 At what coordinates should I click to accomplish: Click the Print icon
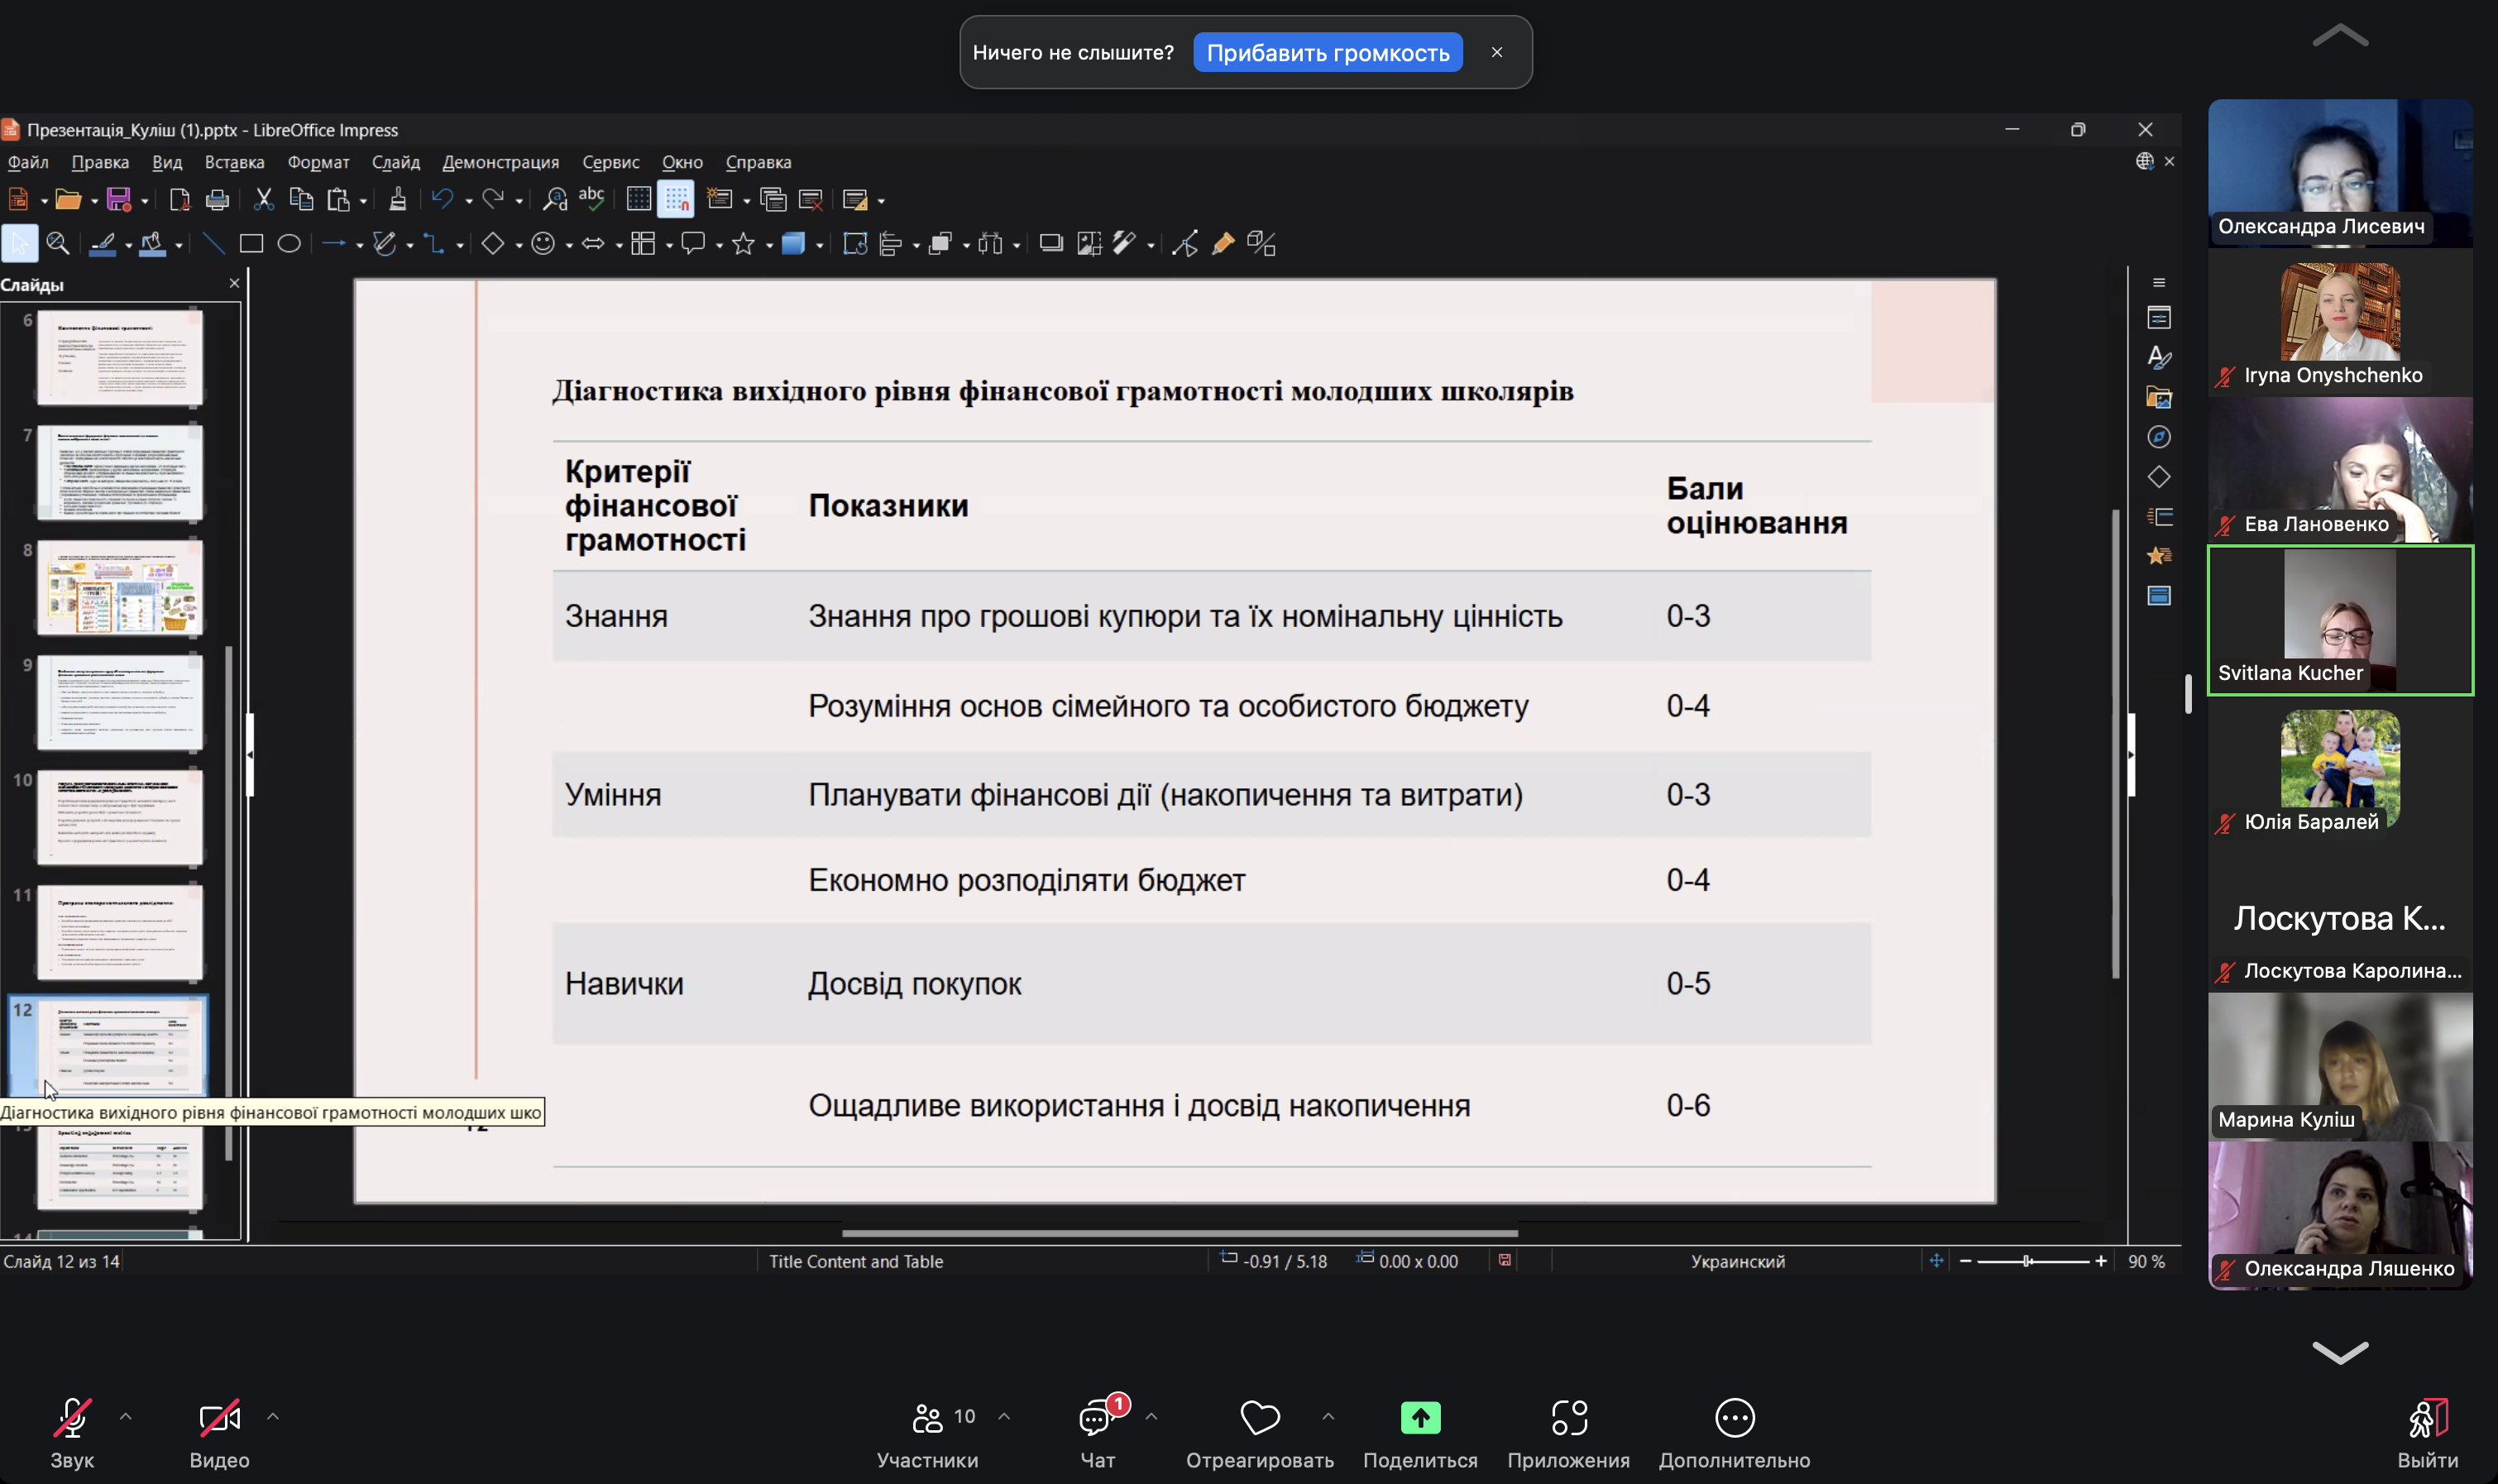click(x=217, y=200)
